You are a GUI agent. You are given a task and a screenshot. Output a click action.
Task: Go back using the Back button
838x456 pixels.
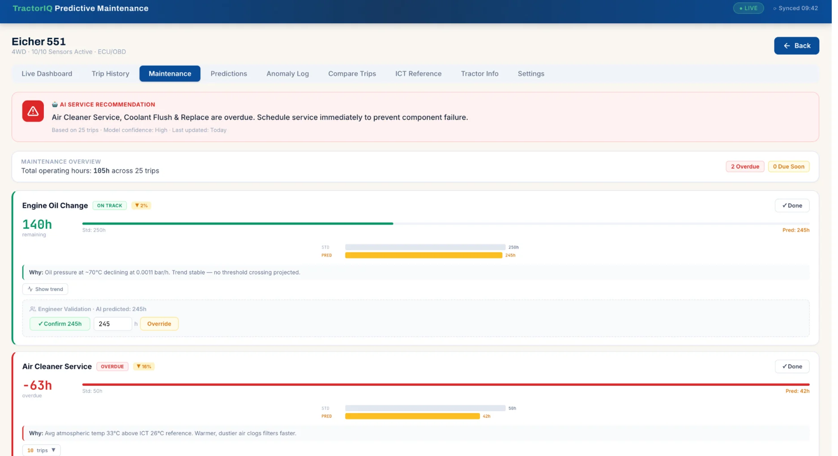click(796, 46)
